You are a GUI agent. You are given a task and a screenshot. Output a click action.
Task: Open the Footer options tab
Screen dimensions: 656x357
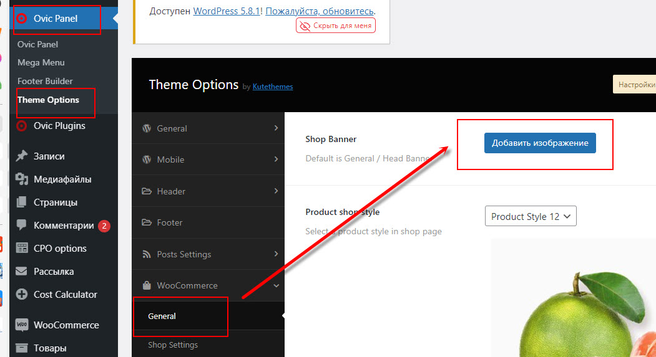(x=208, y=222)
